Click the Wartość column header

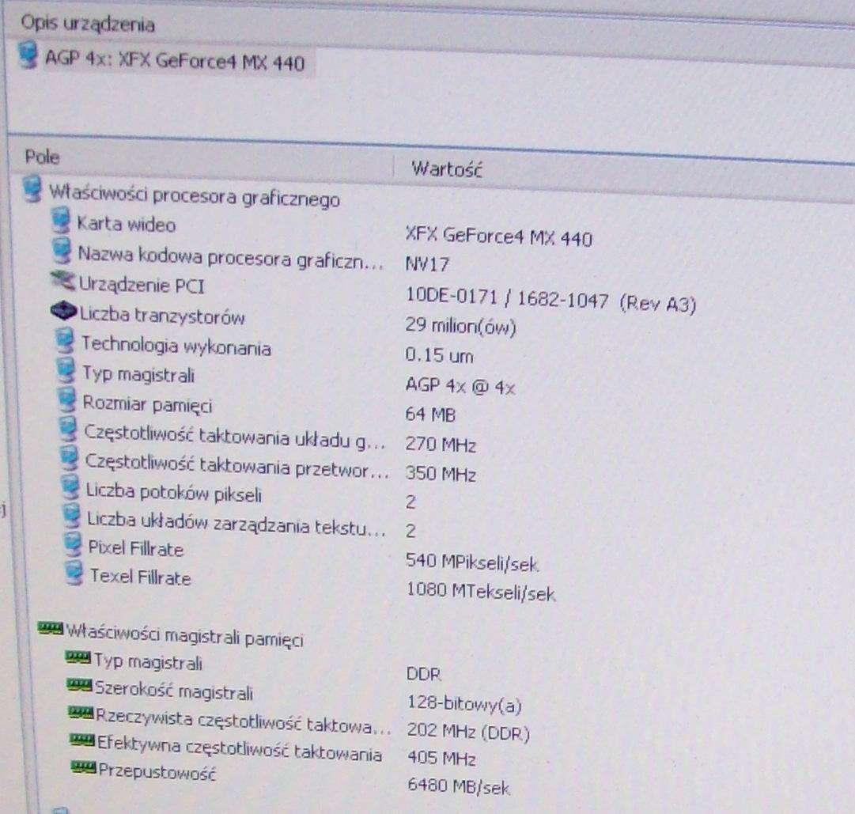click(x=446, y=168)
